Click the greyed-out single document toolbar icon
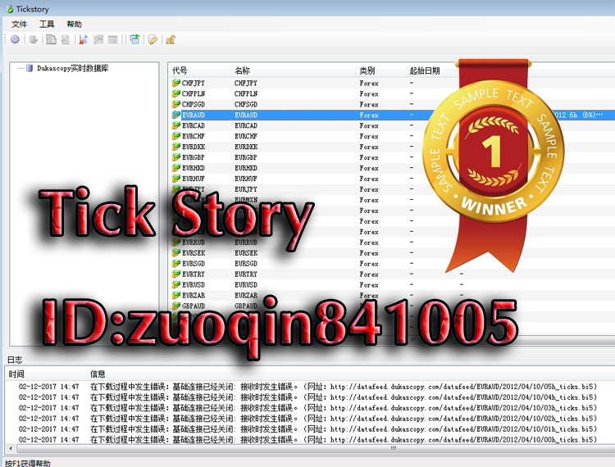 pos(66,39)
